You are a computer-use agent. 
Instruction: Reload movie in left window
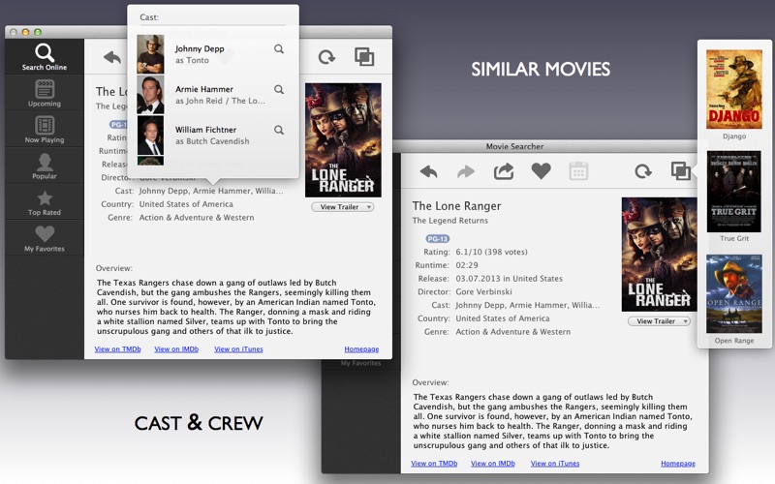click(x=326, y=57)
